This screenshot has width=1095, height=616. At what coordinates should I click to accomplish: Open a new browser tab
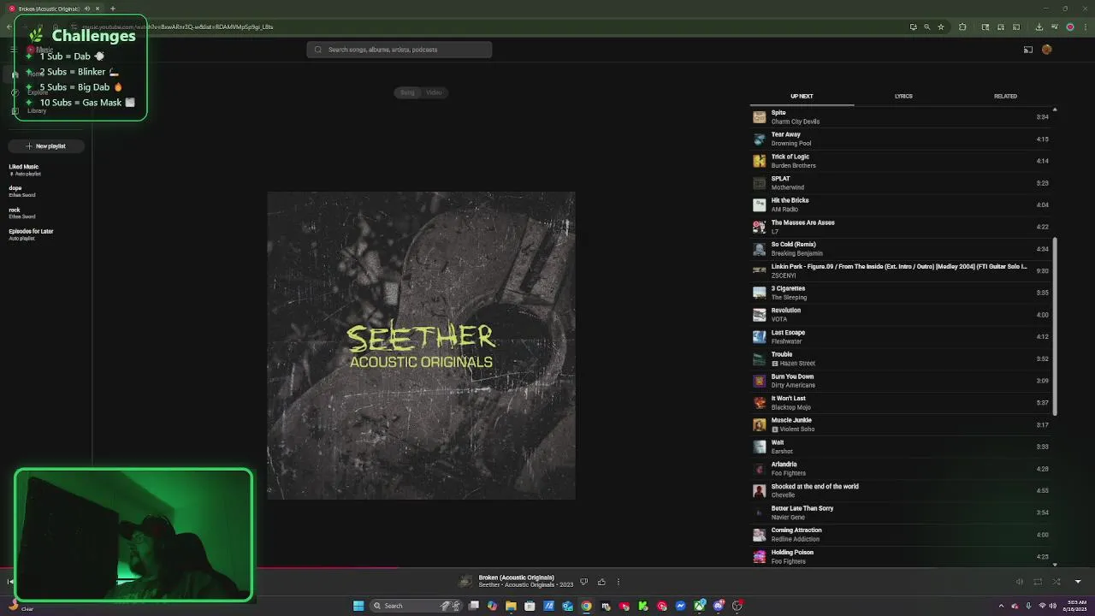[112, 9]
